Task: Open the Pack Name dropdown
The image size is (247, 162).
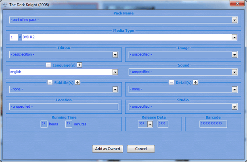Action: tap(234, 20)
